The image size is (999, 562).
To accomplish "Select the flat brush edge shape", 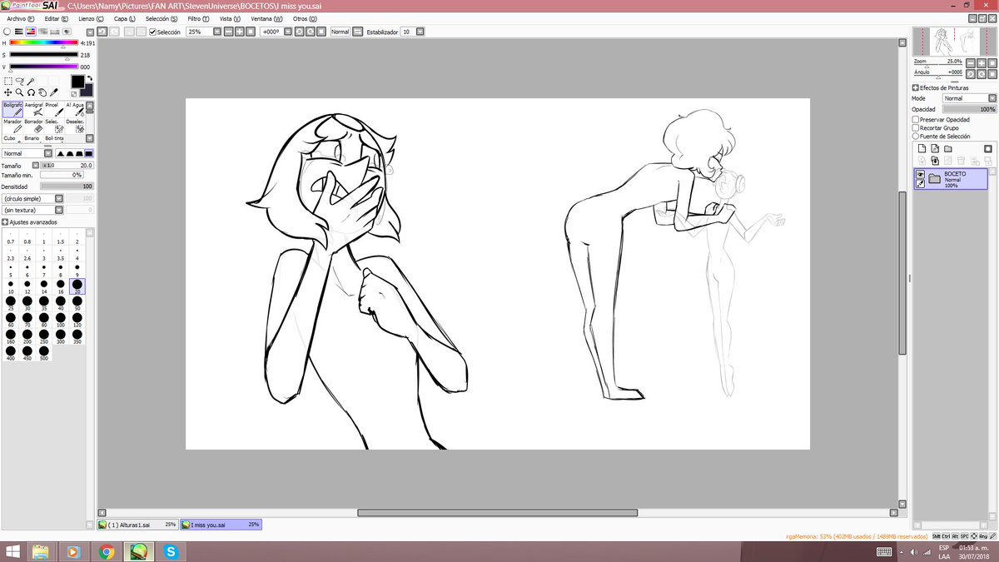I will pos(89,153).
